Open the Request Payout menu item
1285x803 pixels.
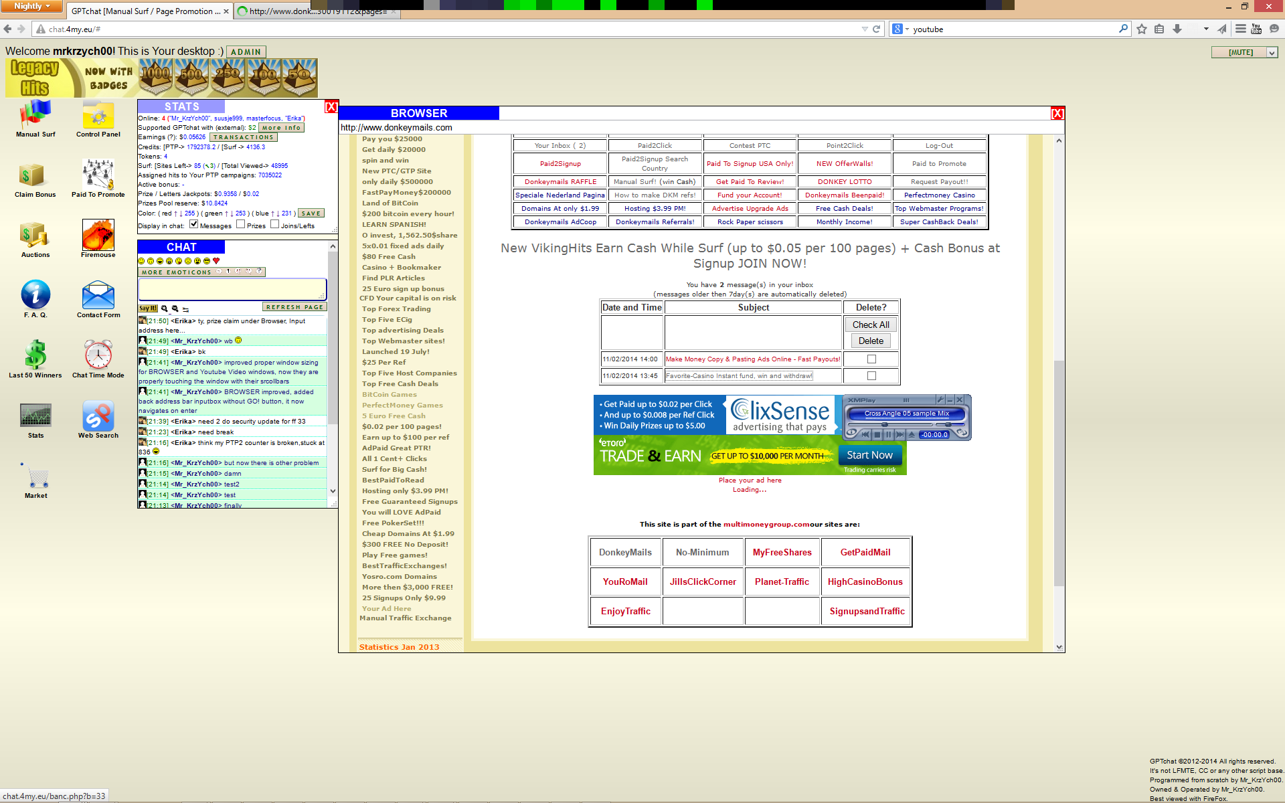[x=939, y=181]
